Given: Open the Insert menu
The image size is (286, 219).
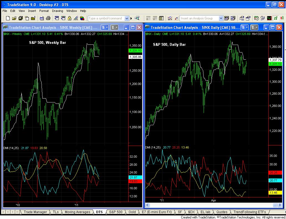Looking at the screenshot, I should [x=32, y=11].
